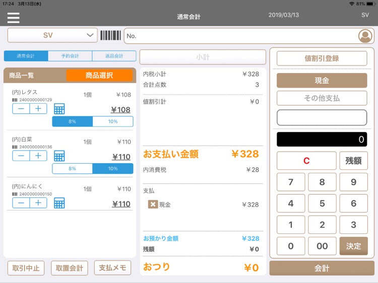Tap keypad digit 8

[x=322, y=182]
